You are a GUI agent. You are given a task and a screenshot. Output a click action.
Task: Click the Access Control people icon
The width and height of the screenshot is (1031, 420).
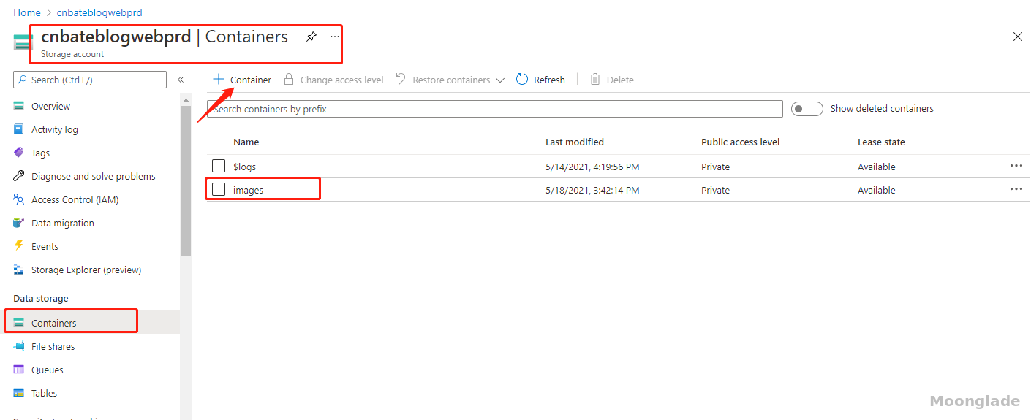pos(19,199)
